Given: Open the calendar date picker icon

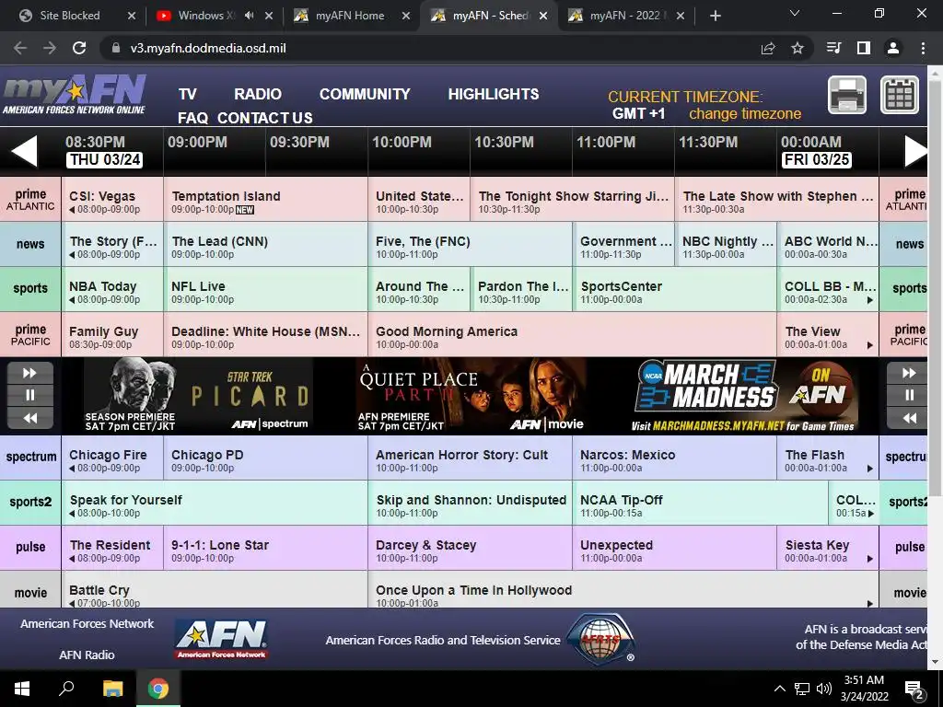Looking at the screenshot, I should (x=900, y=95).
